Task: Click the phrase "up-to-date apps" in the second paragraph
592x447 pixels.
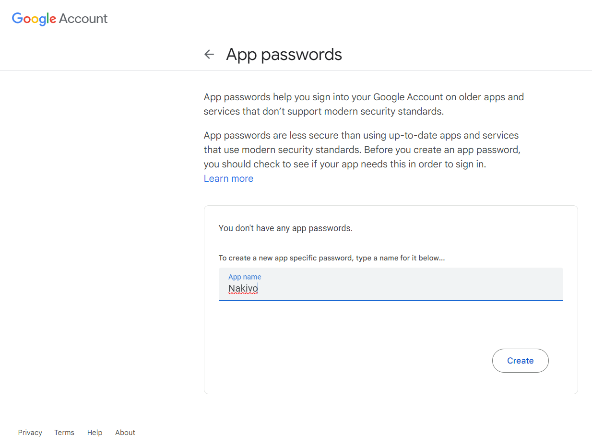Action: [412, 135]
